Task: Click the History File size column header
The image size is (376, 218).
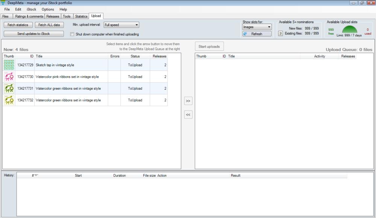Action: (149, 175)
